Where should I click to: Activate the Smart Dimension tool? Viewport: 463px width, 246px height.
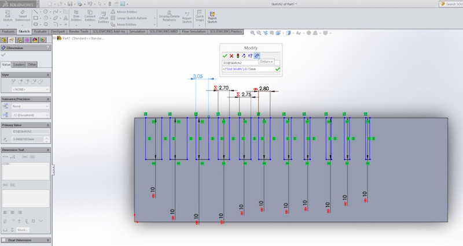[x=23, y=16]
